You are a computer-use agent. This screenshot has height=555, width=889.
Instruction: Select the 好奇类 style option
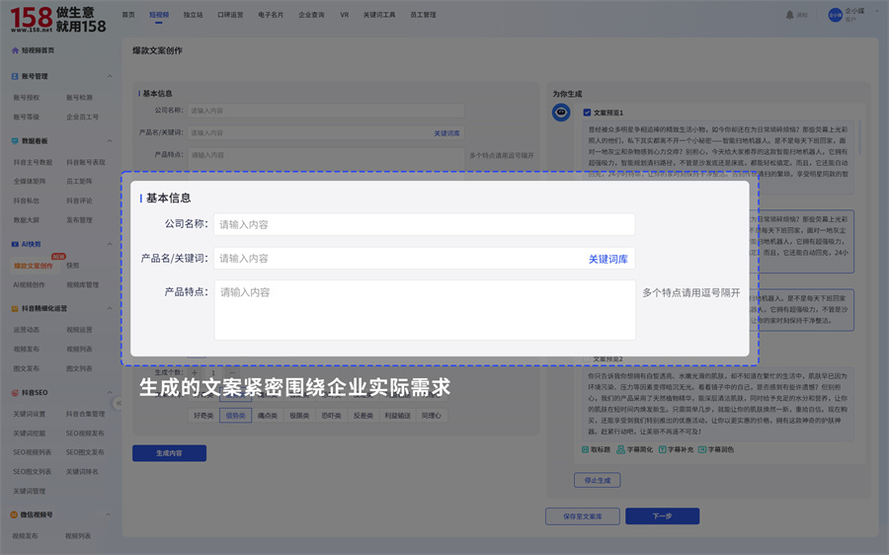coord(203,416)
